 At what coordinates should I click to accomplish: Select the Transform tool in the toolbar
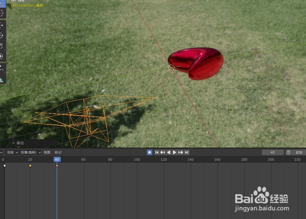point(3,56)
